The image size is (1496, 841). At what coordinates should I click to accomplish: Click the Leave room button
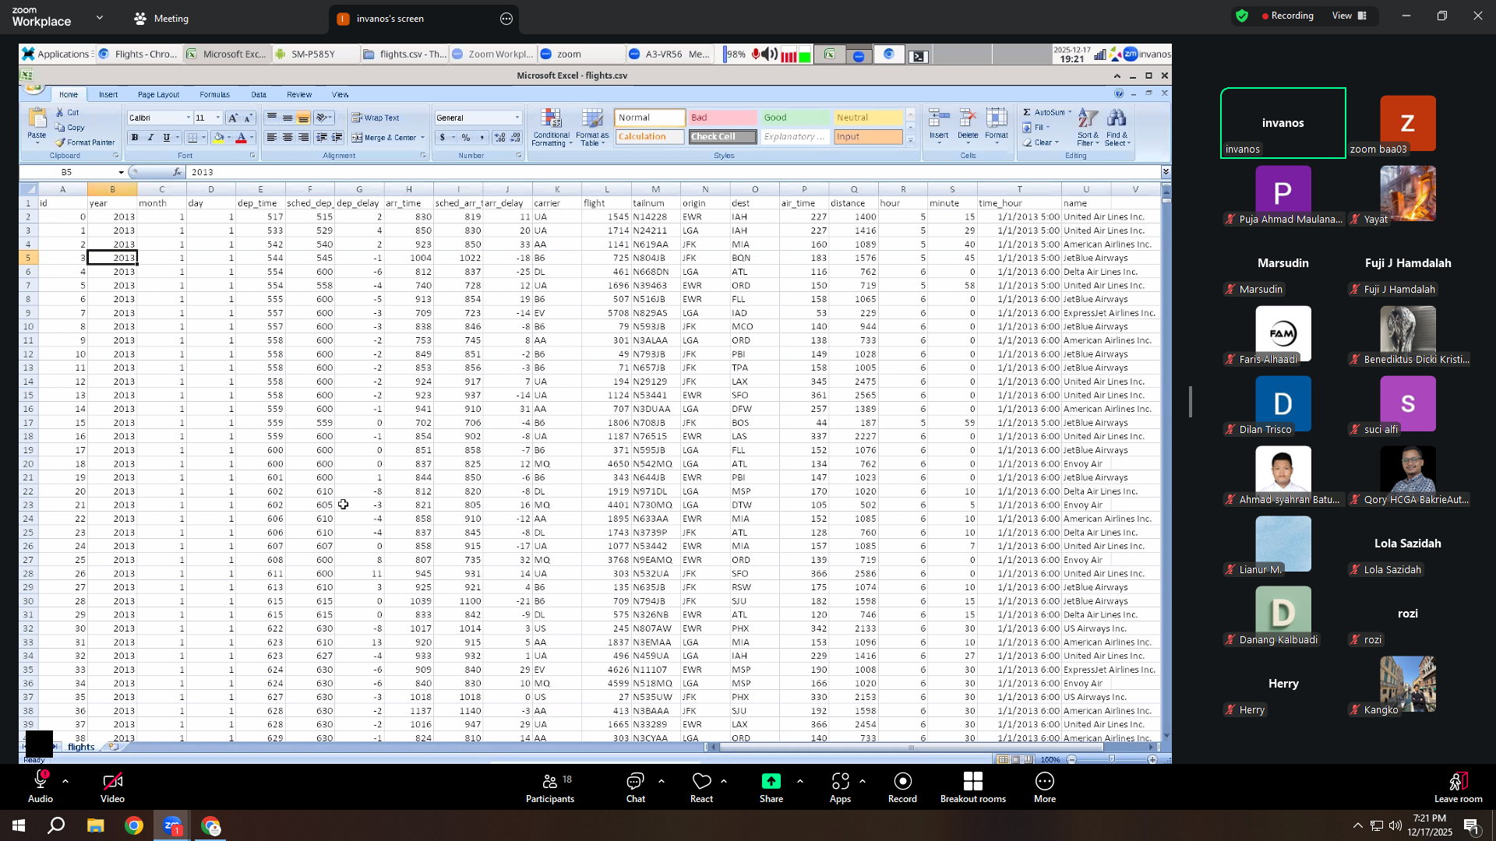pos(1459,787)
